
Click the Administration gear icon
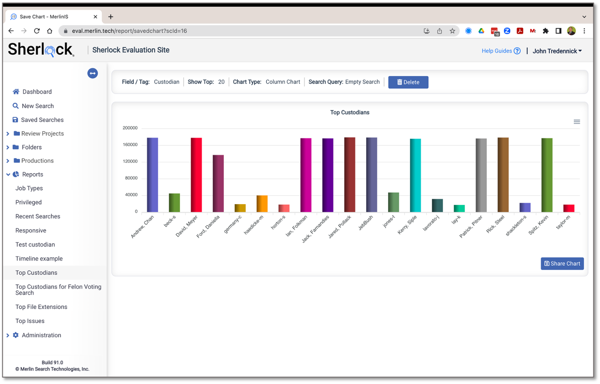16,335
